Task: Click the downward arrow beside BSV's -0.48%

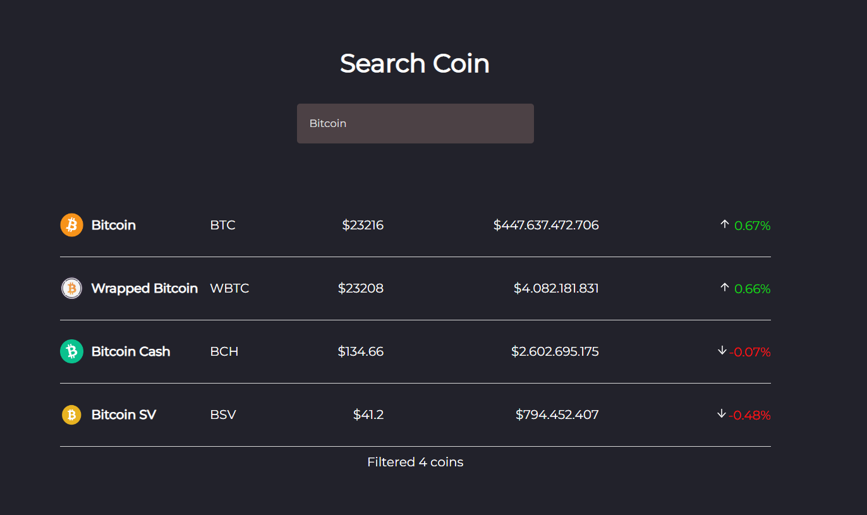Action: 722,414
